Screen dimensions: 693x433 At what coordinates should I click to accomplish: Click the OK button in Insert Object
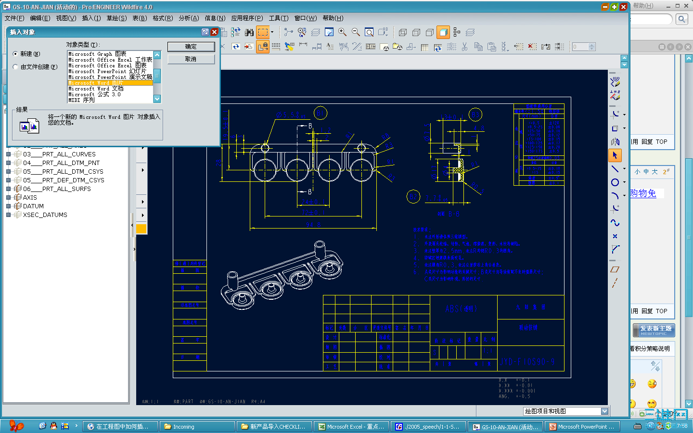191,47
